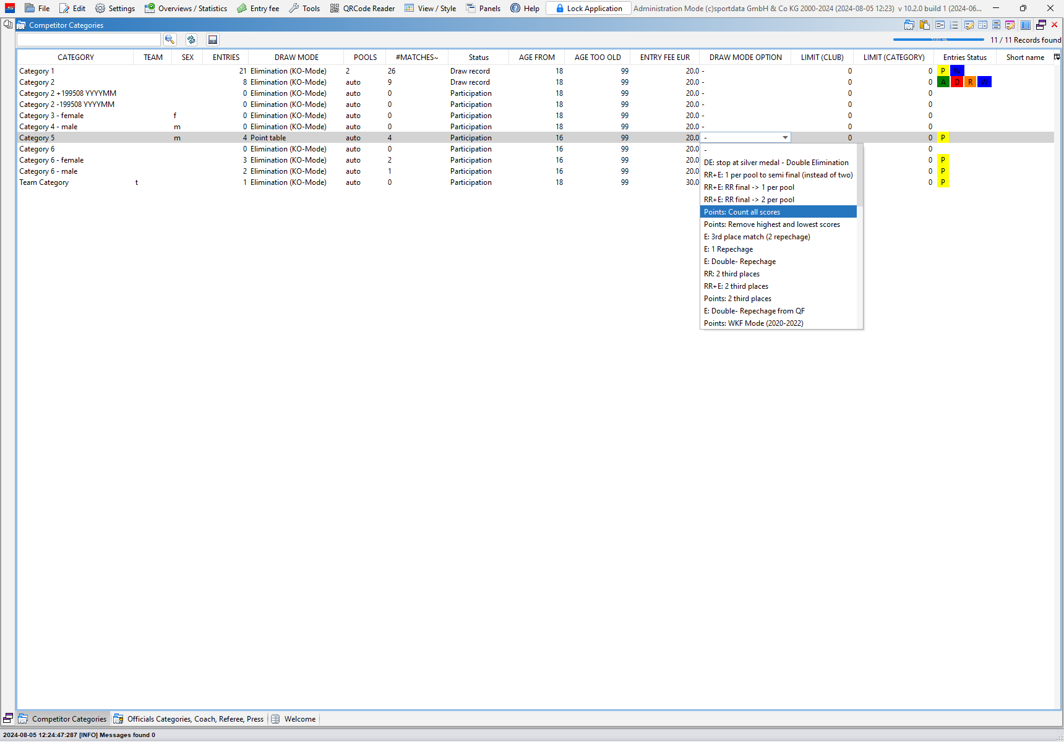
Task: Click the QR code icon for QRCode Reader
Action: pos(335,9)
